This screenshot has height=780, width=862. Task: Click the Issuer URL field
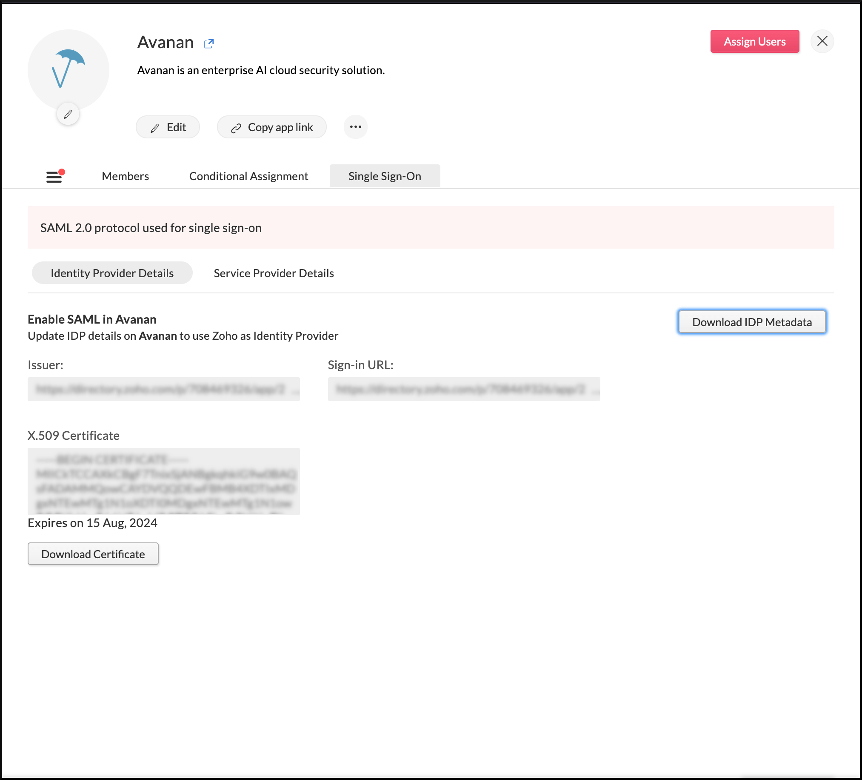pyautogui.click(x=164, y=389)
